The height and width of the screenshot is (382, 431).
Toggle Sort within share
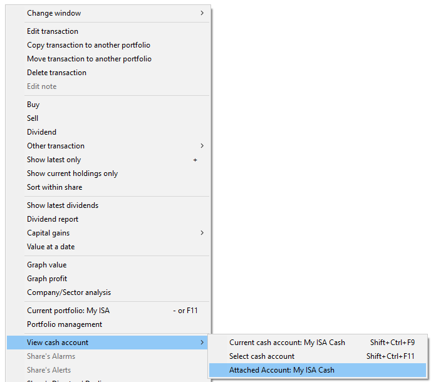(55, 187)
